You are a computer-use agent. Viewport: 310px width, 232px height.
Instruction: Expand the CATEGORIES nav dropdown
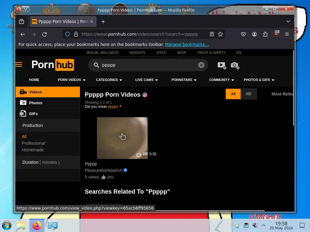(x=109, y=80)
